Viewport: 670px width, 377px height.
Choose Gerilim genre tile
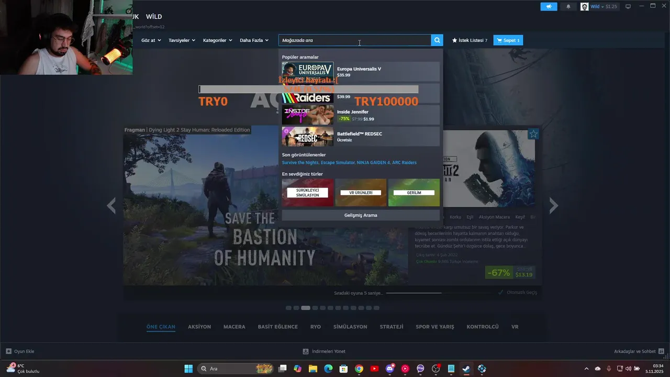pos(414,193)
